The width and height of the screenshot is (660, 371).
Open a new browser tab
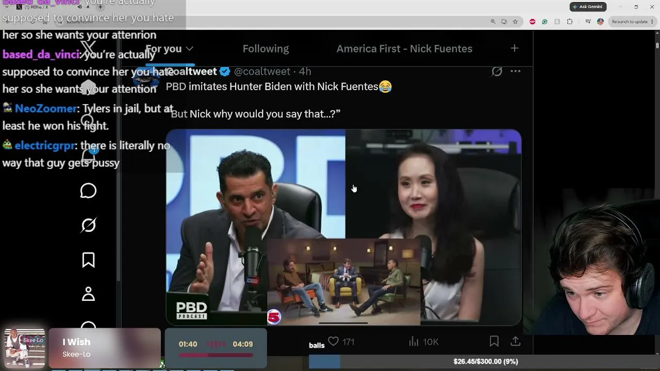[x=100, y=7]
